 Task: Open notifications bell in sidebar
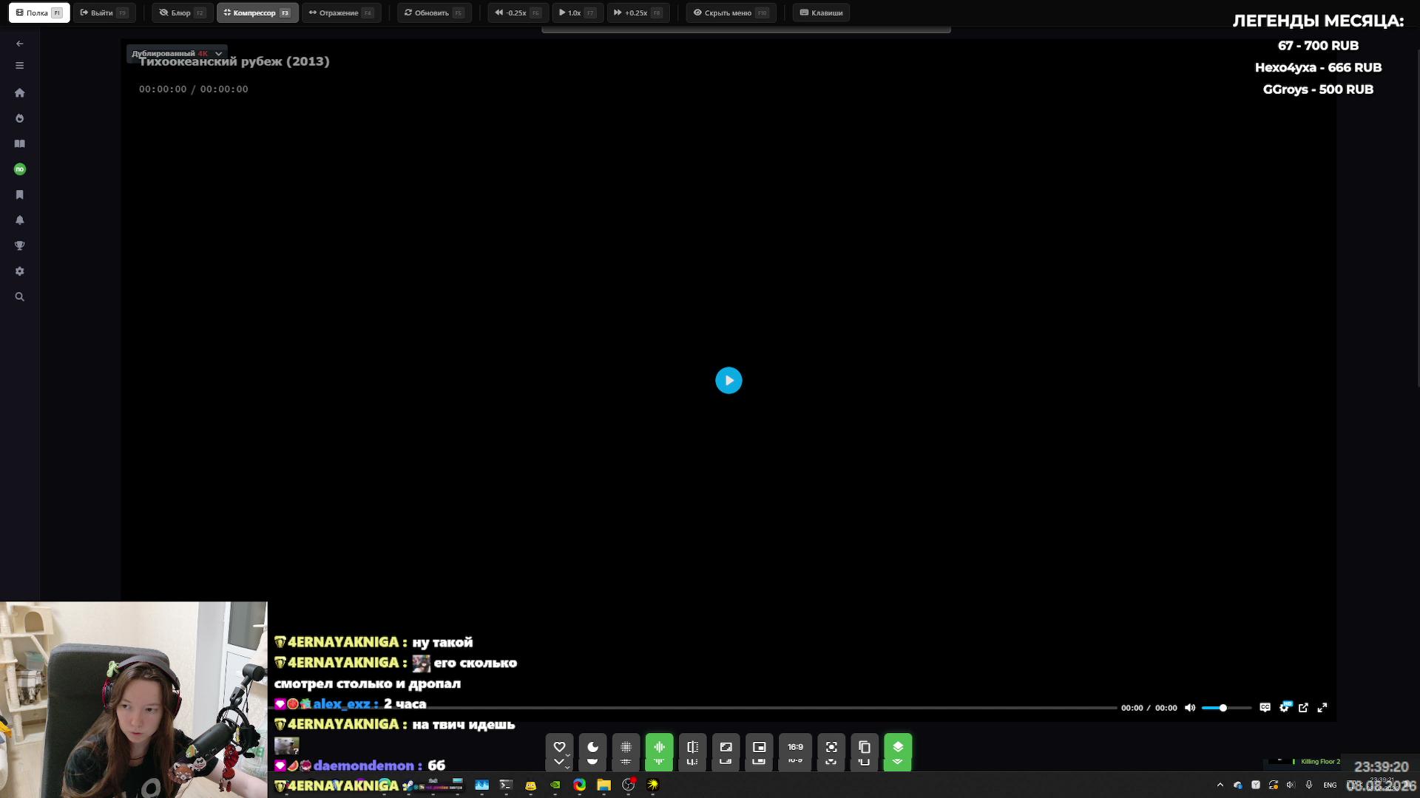[20, 220]
